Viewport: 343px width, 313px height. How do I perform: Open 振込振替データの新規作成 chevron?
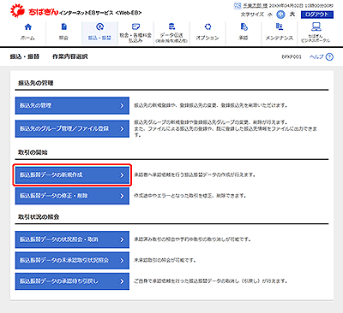click(122, 175)
